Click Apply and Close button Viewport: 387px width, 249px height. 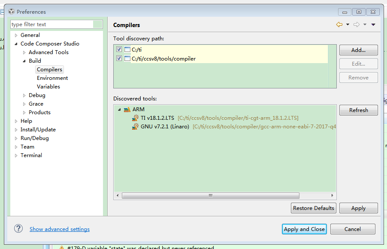coord(304,229)
